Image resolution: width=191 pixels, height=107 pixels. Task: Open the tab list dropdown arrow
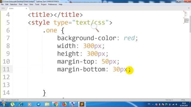click(x=189, y=8)
